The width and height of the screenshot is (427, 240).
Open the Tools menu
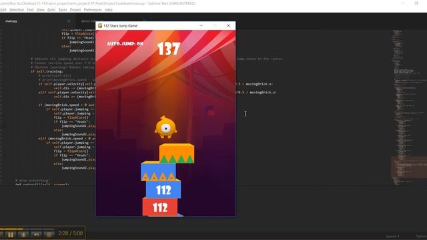coord(63,10)
